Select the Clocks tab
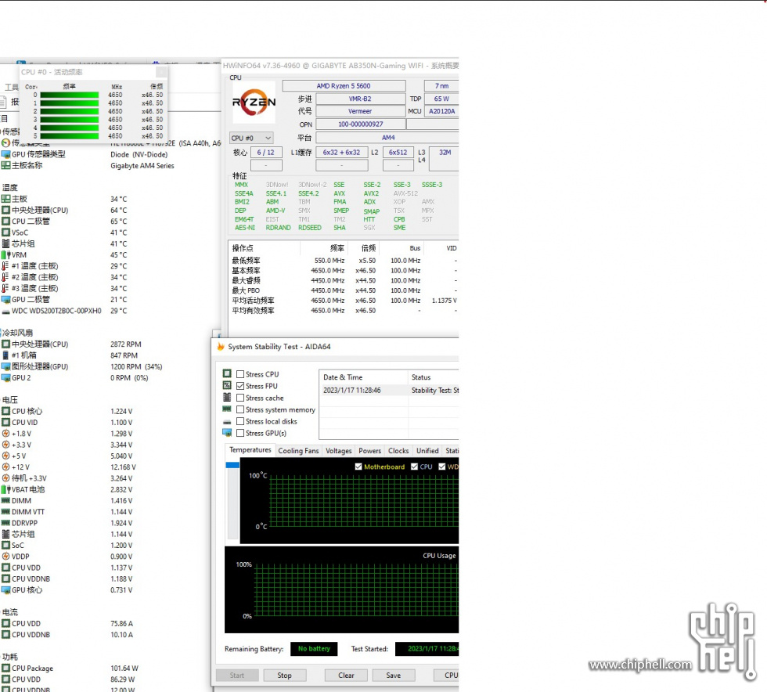767x692 pixels. (x=398, y=451)
